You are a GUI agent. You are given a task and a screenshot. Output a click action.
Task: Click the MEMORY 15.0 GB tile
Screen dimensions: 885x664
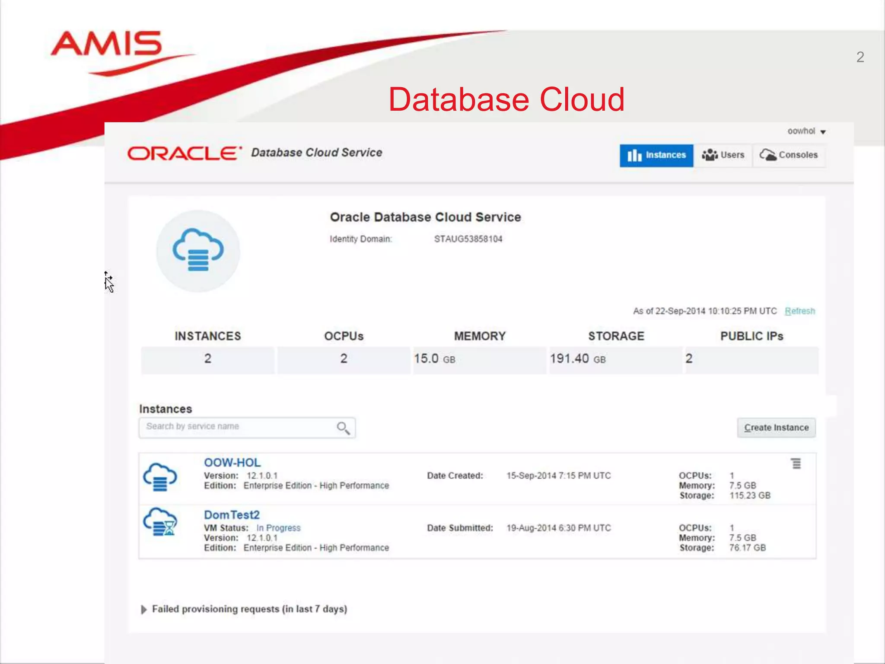480,360
